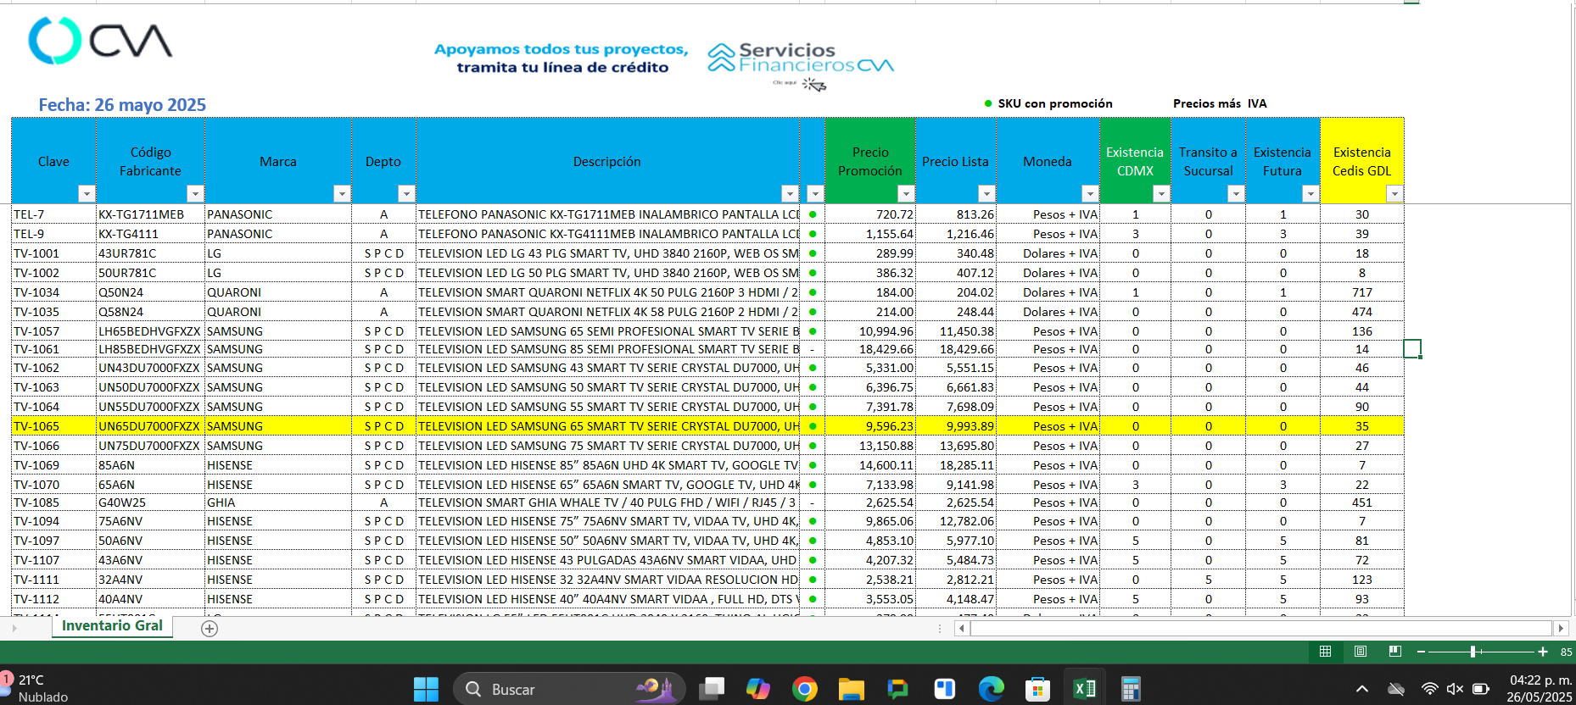Click the muted volume tray icon
This screenshot has width=1576, height=705.
tap(1455, 689)
